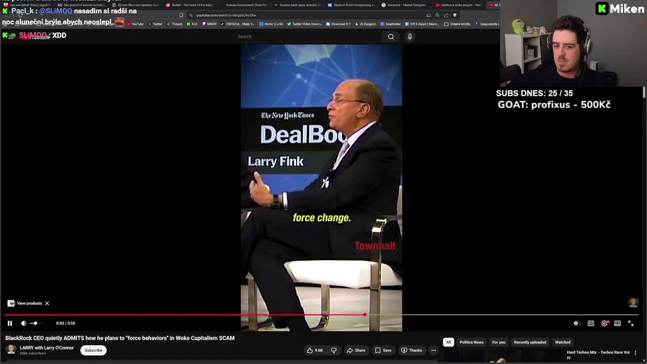
Task: Open the Twitter bookmark
Action: pyautogui.click(x=155, y=24)
